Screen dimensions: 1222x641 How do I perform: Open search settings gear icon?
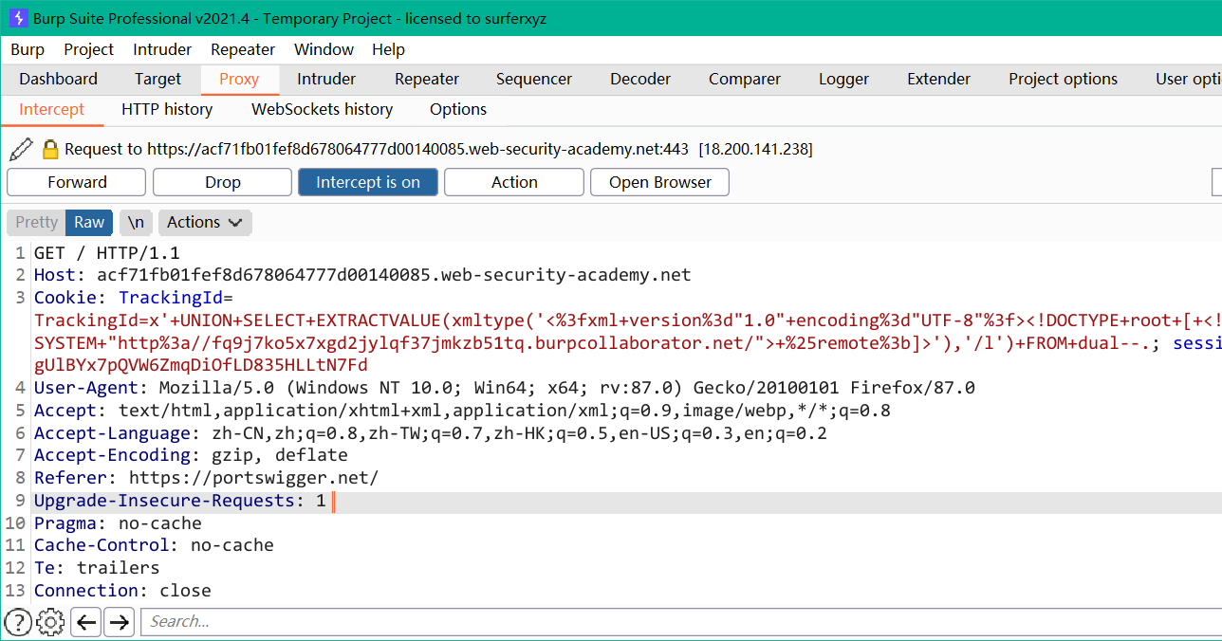pos(50,622)
